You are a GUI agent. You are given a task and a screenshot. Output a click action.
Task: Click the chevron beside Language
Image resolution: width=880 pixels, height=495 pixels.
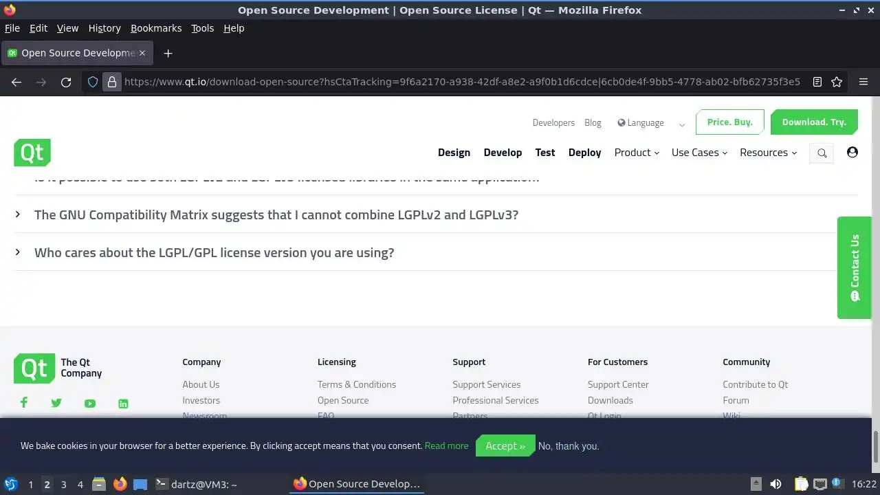coord(682,125)
